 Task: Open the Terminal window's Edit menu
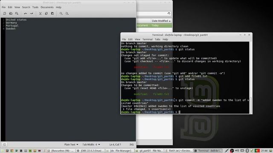[x=130, y=40]
